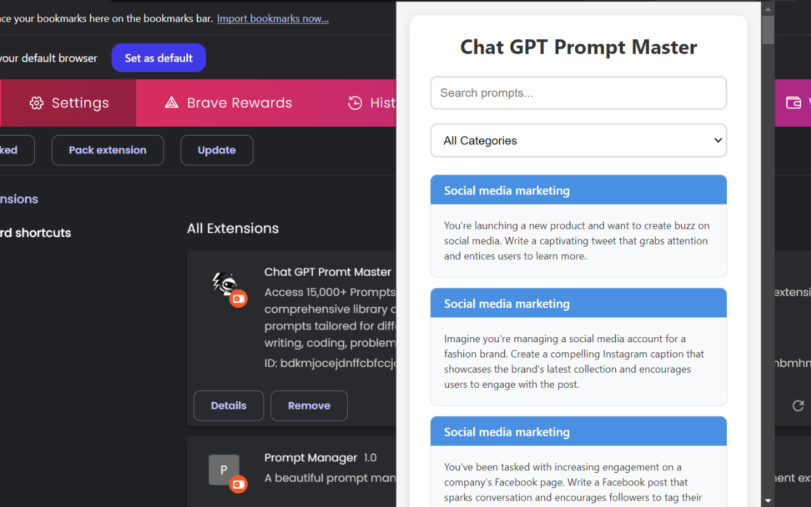Click the Chat GPT Promt Master extension name
Image resolution: width=811 pixels, height=507 pixels.
[x=328, y=272]
